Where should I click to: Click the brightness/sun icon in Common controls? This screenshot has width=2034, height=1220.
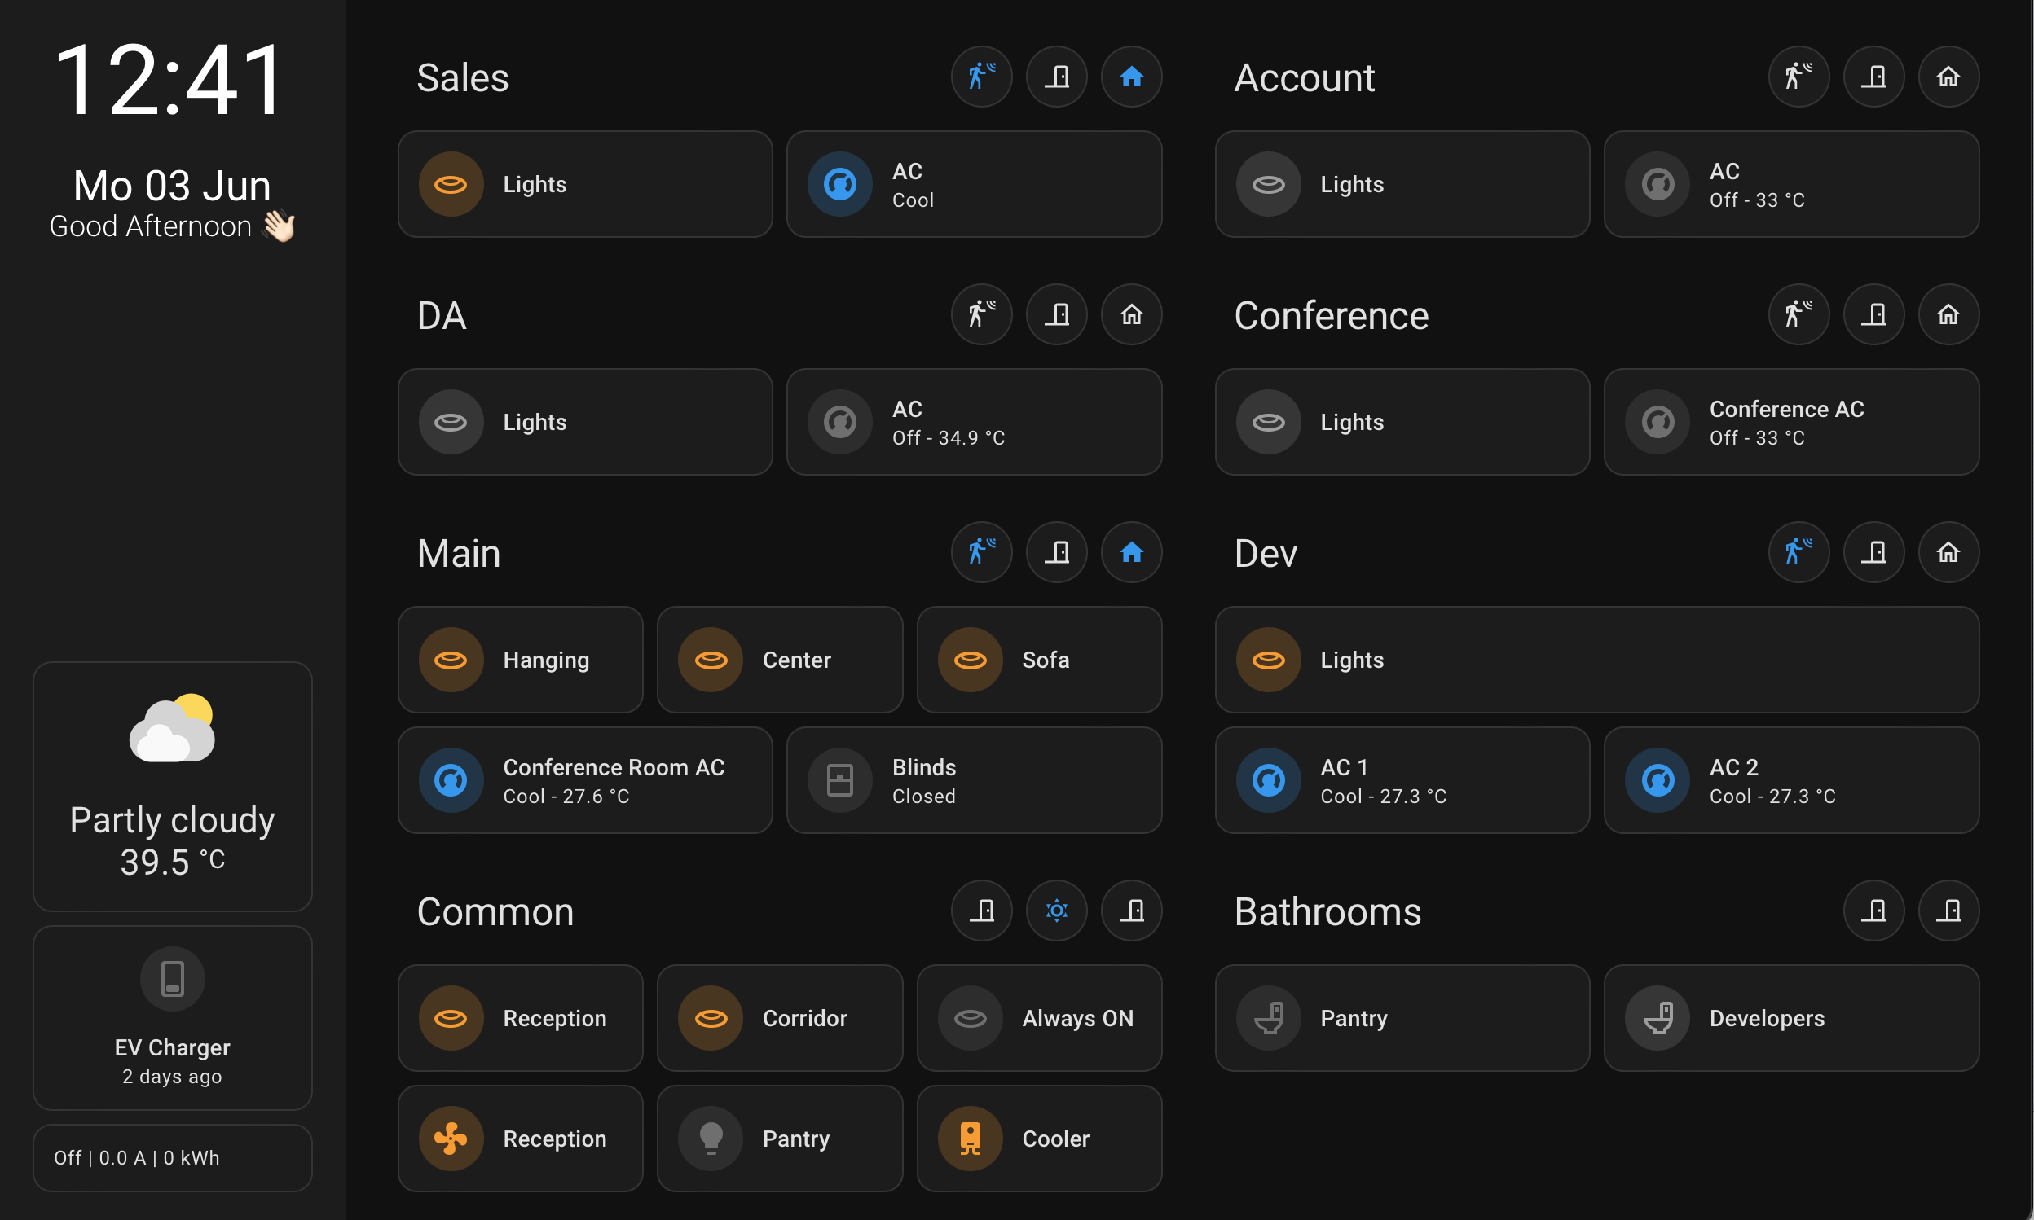pyautogui.click(x=1056, y=911)
